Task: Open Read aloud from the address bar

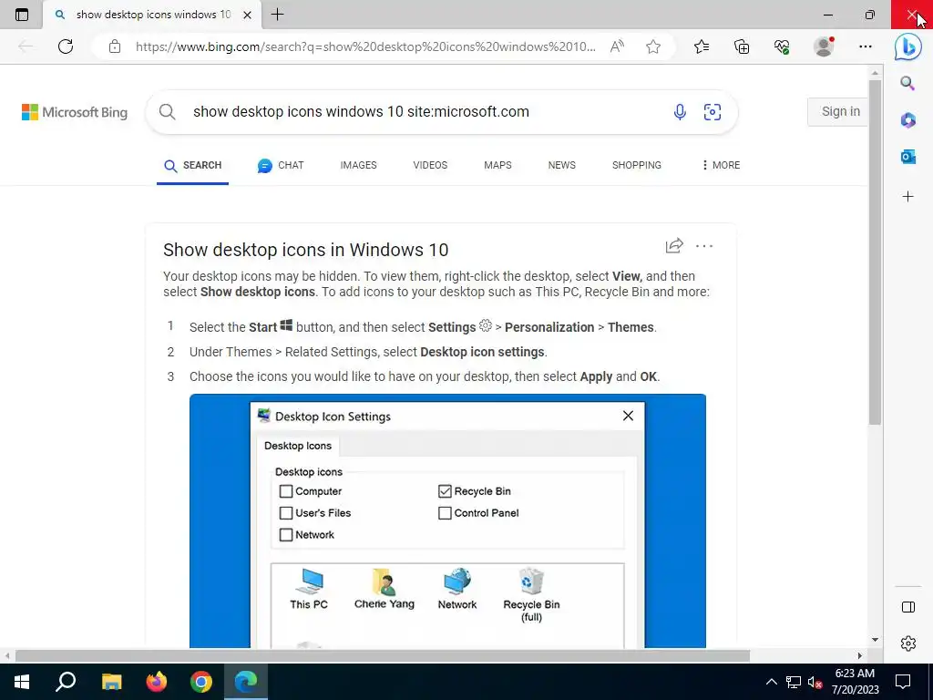Action: click(617, 46)
